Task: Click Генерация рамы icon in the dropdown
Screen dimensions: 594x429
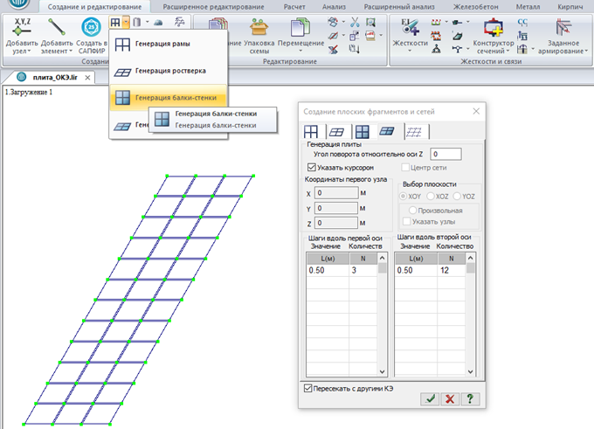Action: [x=122, y=44]
